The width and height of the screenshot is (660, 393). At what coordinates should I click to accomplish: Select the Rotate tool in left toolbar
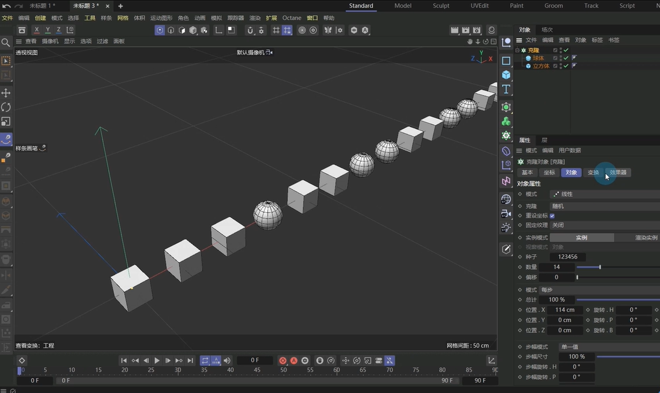point(6,107)
